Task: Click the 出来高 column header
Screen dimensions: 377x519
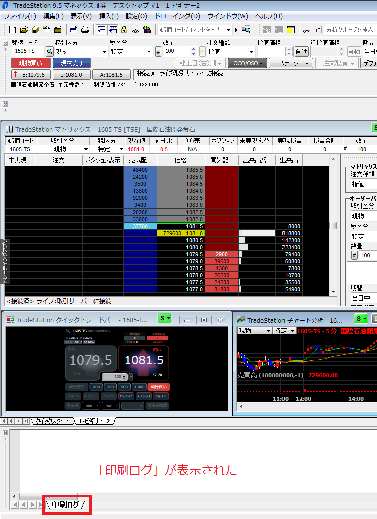Action: point(289,160)
